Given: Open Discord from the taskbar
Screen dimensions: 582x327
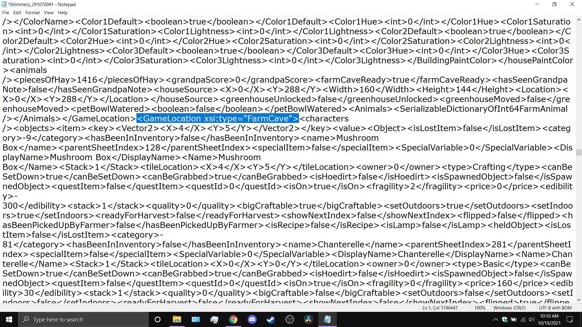Looking at the screenshot, I should pos(252,319).
